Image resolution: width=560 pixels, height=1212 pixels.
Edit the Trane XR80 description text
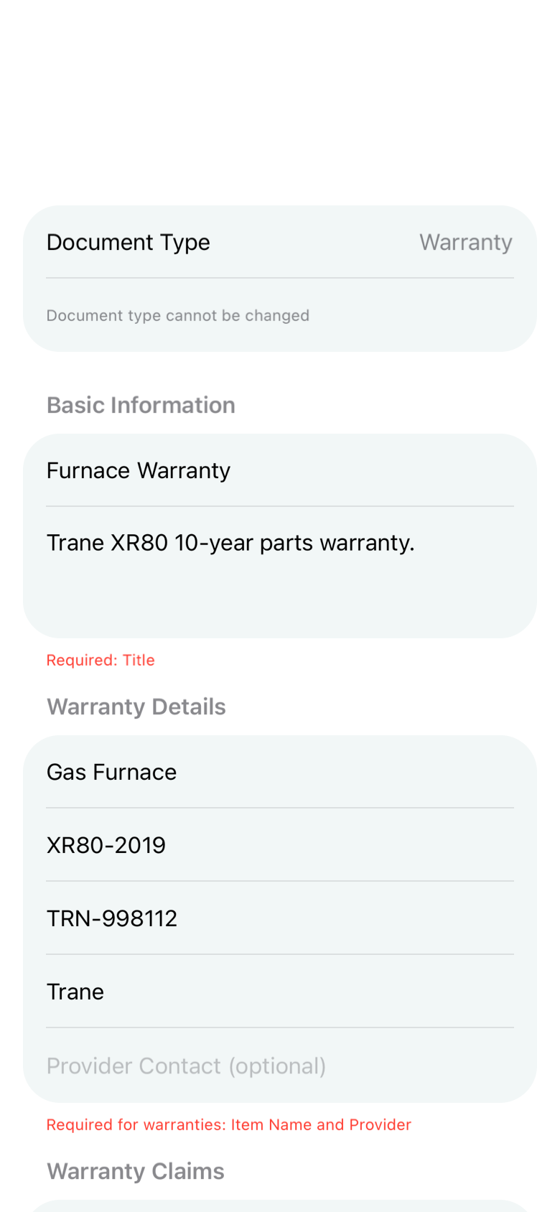click(x=230, y=543)
